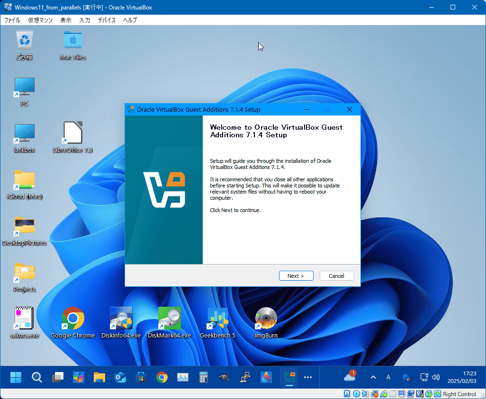Select the ごみ箱 recycle bin desktop icon
Screen dimensions: 486x399
(24, 45)
